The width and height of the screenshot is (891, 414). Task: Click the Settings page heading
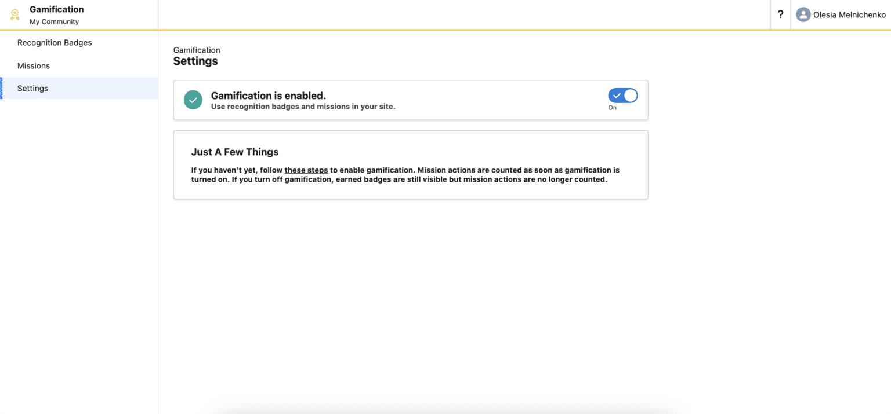tap(195, 61)
